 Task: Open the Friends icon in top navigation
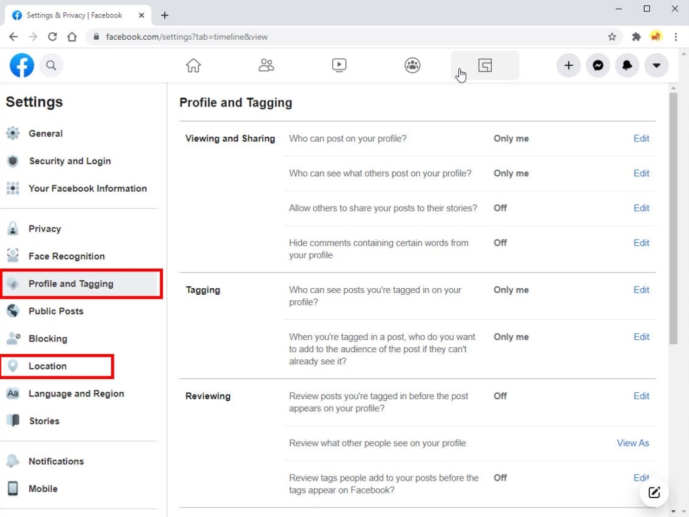[x=266, y=65]
